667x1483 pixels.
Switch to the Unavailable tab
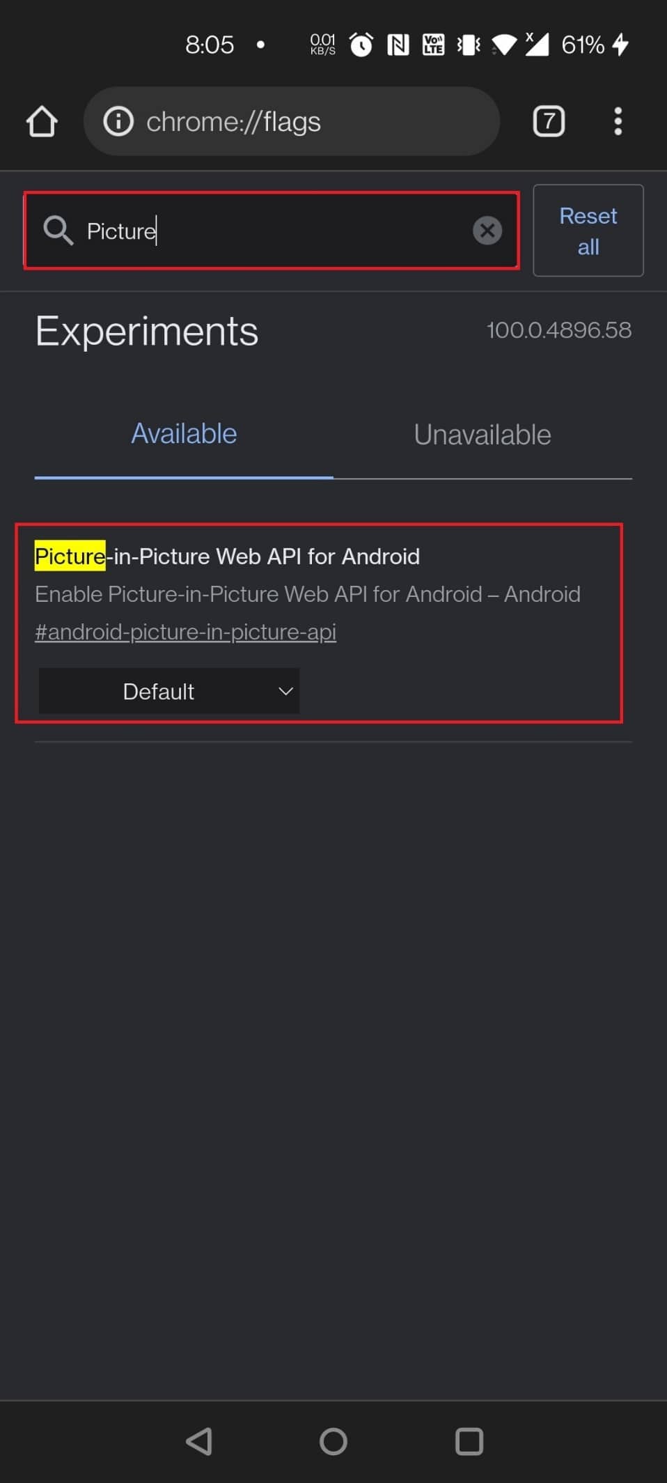click(482, 435)
